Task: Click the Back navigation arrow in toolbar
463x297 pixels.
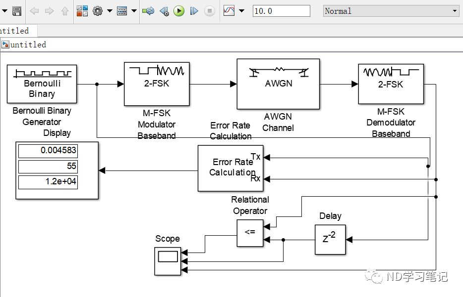Action: point(35,11)
